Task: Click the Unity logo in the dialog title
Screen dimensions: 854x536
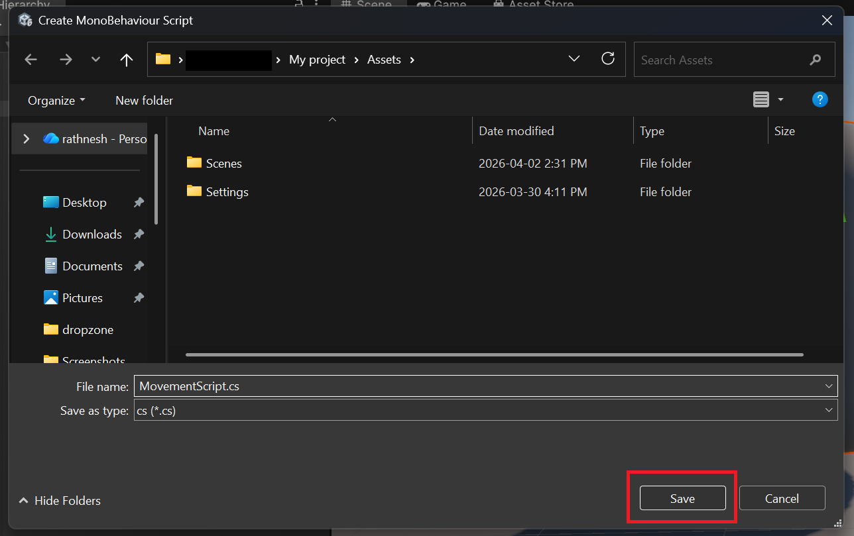Action: [x=25, y=20]
